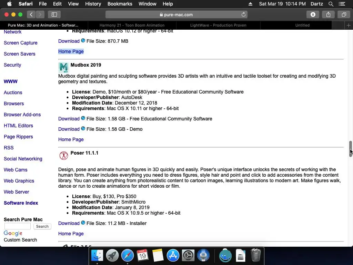Screen dimensions: 353x265
Task: Open System Preferences from the Dock
Action: [188, 255]
